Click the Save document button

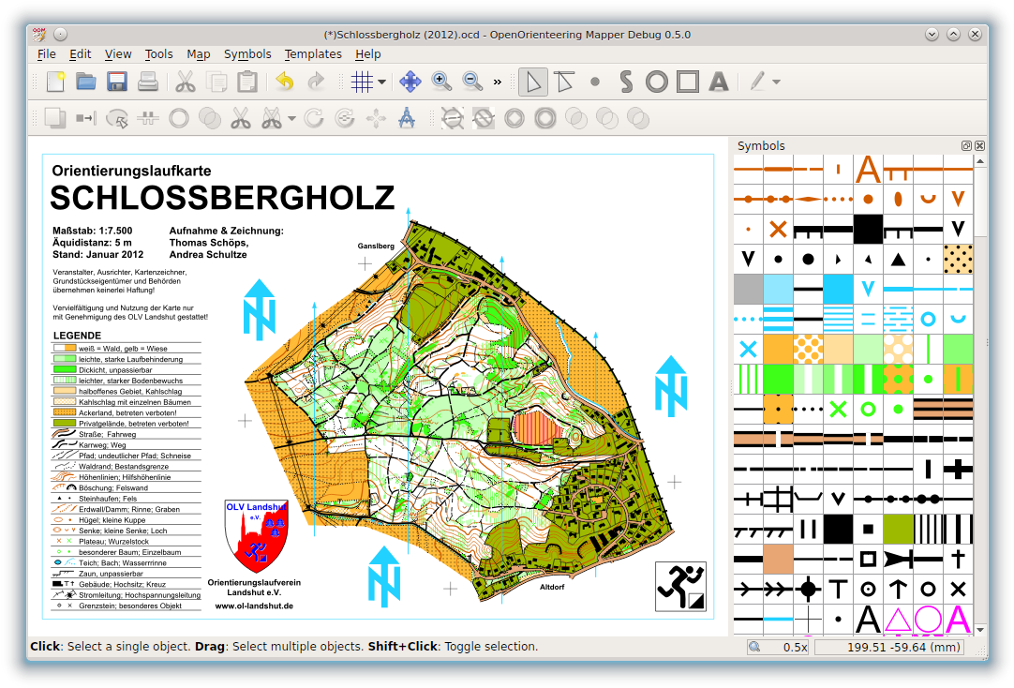(116, 82)
